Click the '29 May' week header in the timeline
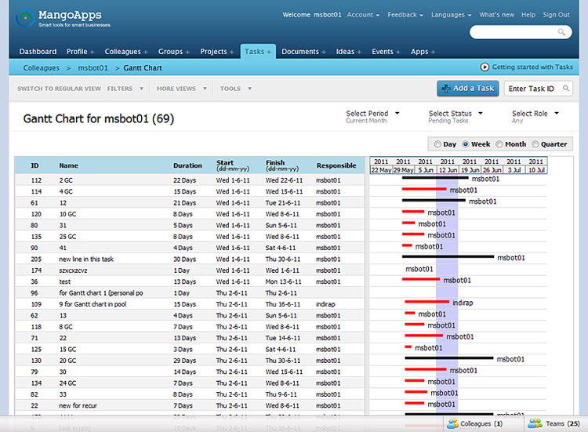The width and height of the screenshot is (588, 432). pyautogui.click(x=404, y=170)
